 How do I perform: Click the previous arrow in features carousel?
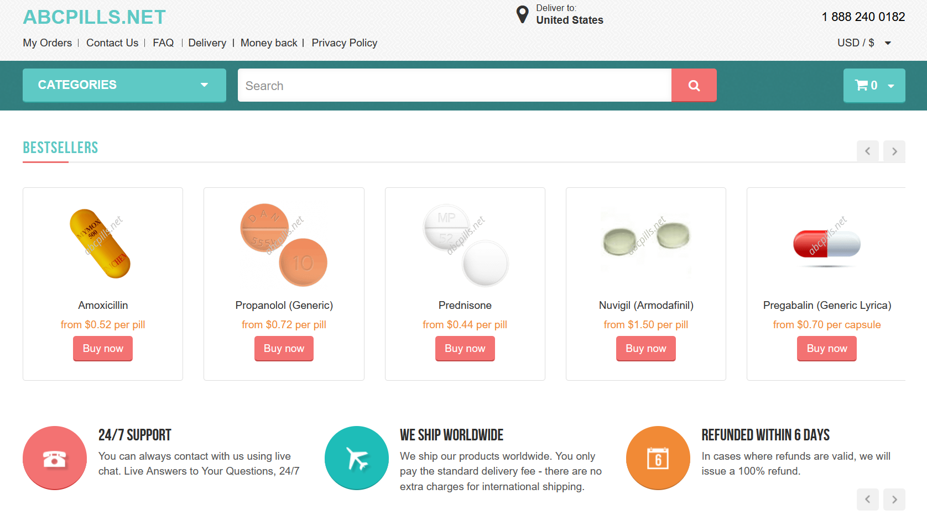(868, 500)
